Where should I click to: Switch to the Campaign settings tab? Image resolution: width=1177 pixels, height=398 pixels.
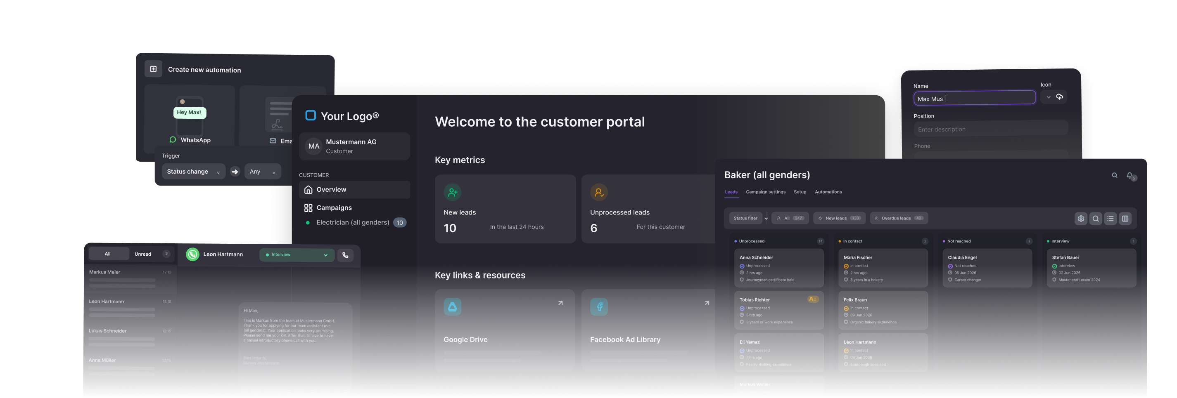coord(765,192)
